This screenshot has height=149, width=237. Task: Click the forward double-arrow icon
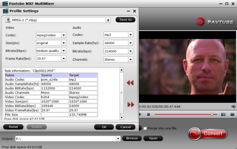[x=131, y=104]
